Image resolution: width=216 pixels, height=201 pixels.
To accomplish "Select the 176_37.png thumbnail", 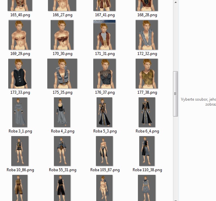I will coord(105,74).
